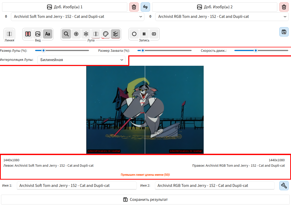Click the comparison image of Tom
The height and width of the screenshot is (205, 291).
(x=145, y=110)
